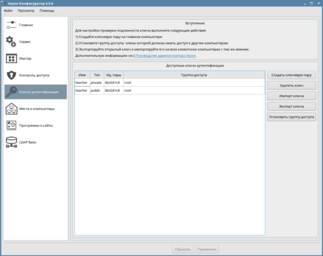Click Установить группу доступа button
323x256 pixels.
point(291,117)
